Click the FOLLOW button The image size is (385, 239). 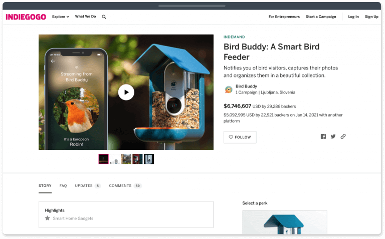pos(240,137)
